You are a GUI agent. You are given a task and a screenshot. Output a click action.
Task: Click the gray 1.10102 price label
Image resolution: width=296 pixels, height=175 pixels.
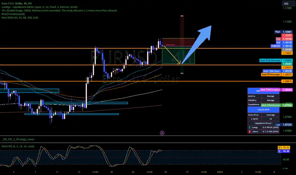tap(287, 50)
